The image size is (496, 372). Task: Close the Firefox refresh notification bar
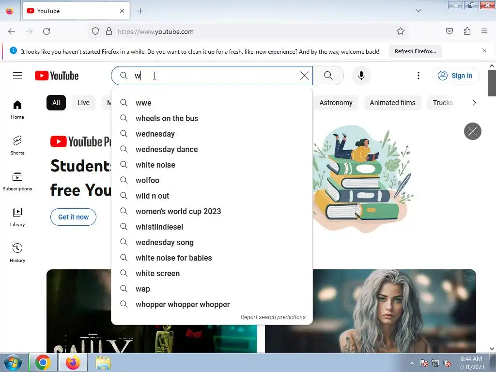tap(484, 50)
